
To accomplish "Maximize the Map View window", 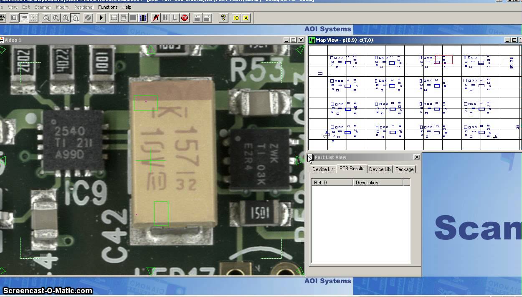I will coord(514,40).
